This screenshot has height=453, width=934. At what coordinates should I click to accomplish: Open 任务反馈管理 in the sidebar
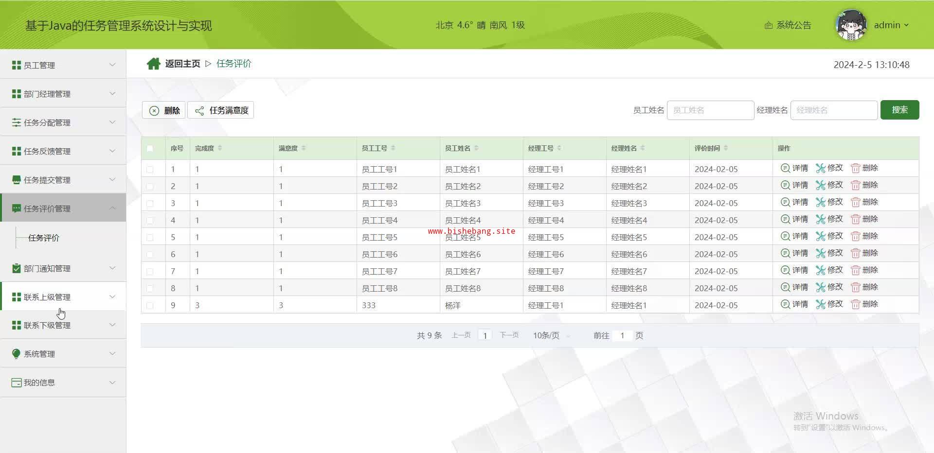(47, 151)
